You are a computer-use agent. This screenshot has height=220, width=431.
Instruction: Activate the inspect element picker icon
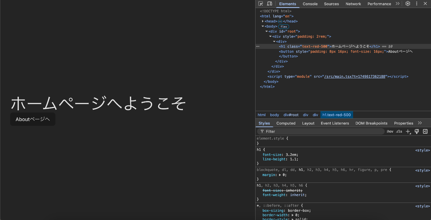tap(261, 4)
